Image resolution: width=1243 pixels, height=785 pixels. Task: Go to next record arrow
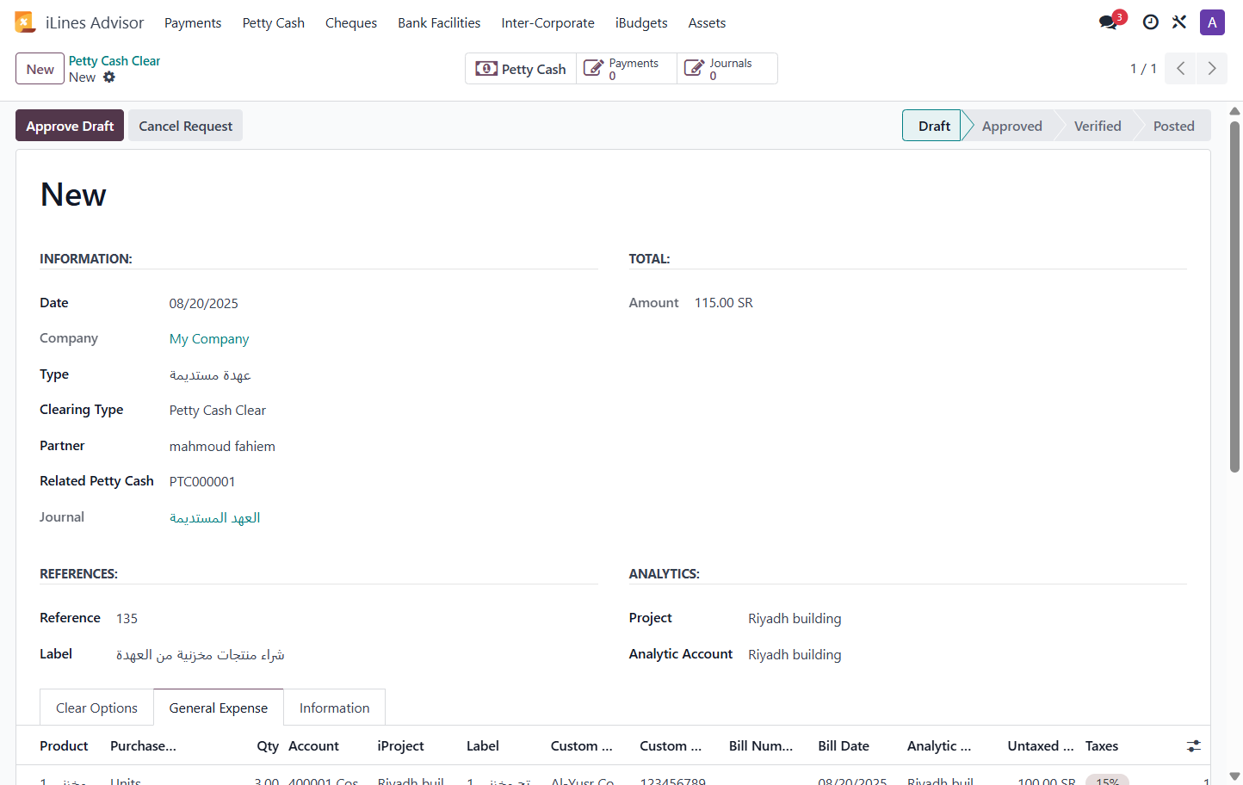click(x=1212, y=69)
